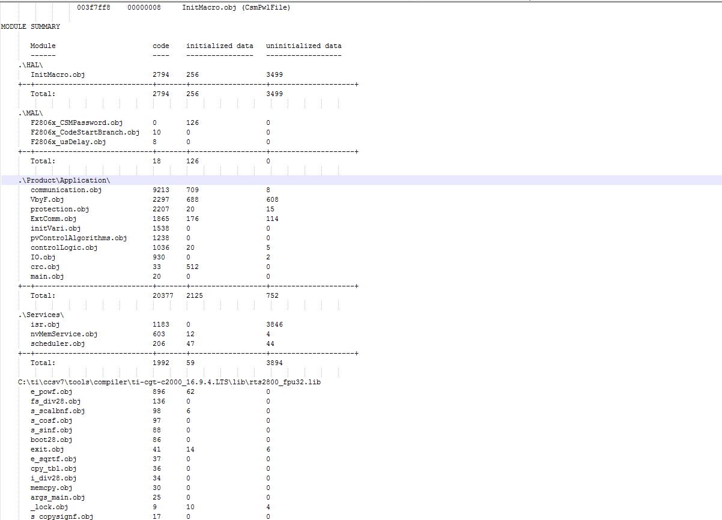Image resolution: width=722 pixels, height=520 pixels.
Task: Click the .\Services\ path line
Action: [x=41, y=315]
